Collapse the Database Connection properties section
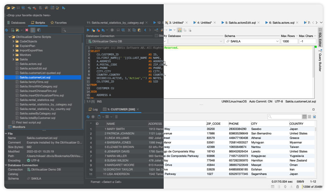Viewport: 327px width, 193px height. [x=6, y=165]
